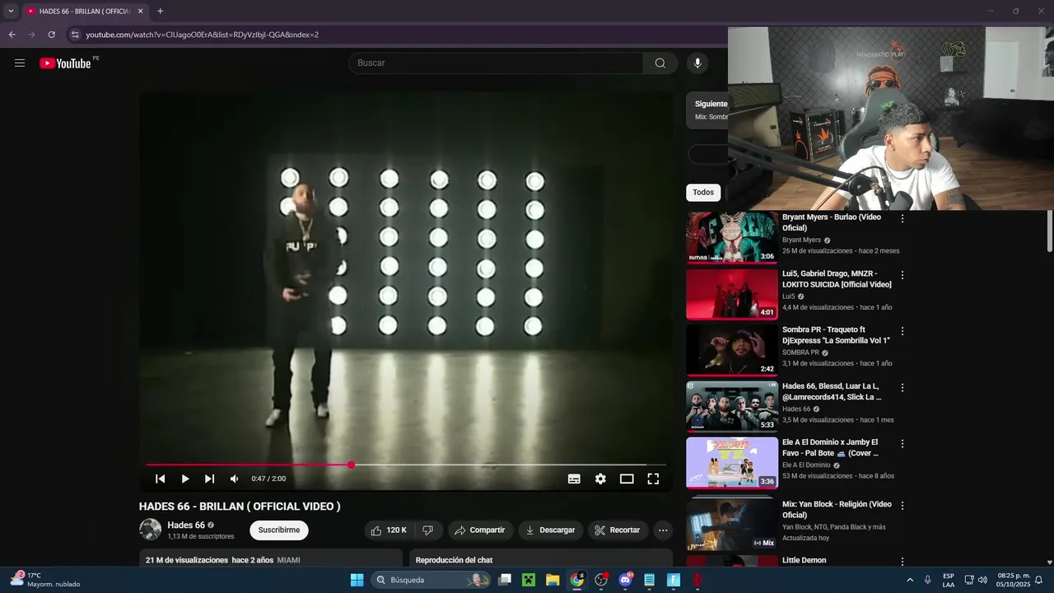Focus the Buscar search field
1054x593 pixels.
[496, 63]
